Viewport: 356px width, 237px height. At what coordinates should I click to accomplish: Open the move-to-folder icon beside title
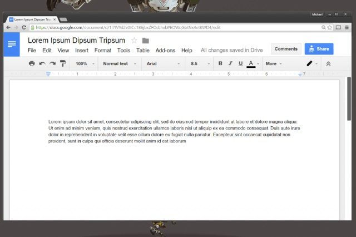tap(146, 41)
